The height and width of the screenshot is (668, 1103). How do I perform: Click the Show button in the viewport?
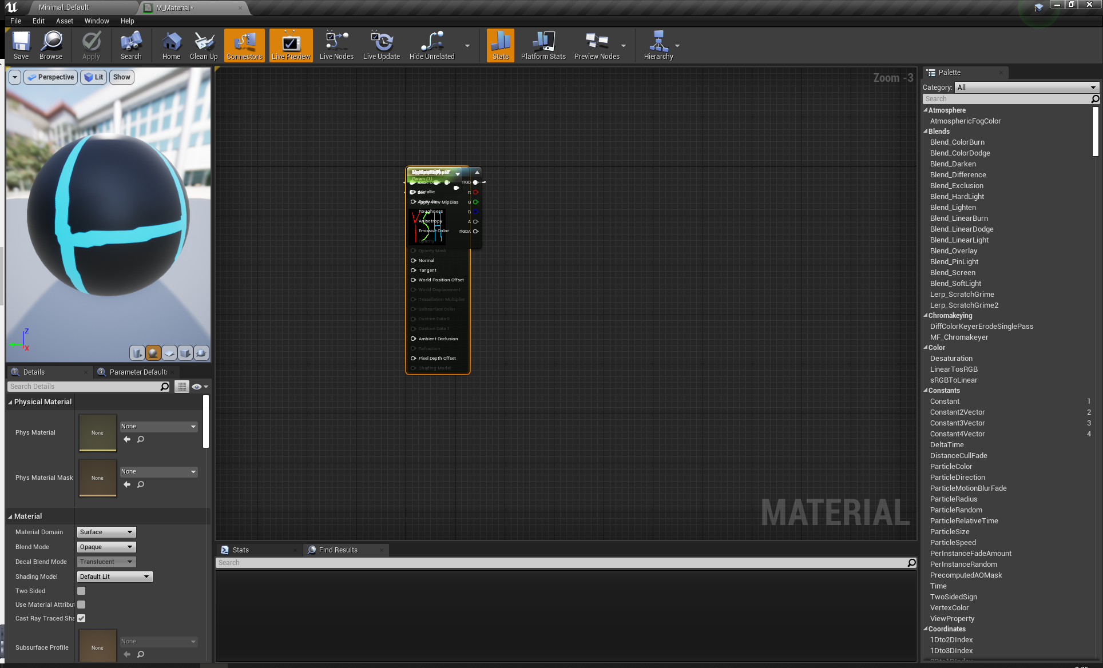point(121,77)
